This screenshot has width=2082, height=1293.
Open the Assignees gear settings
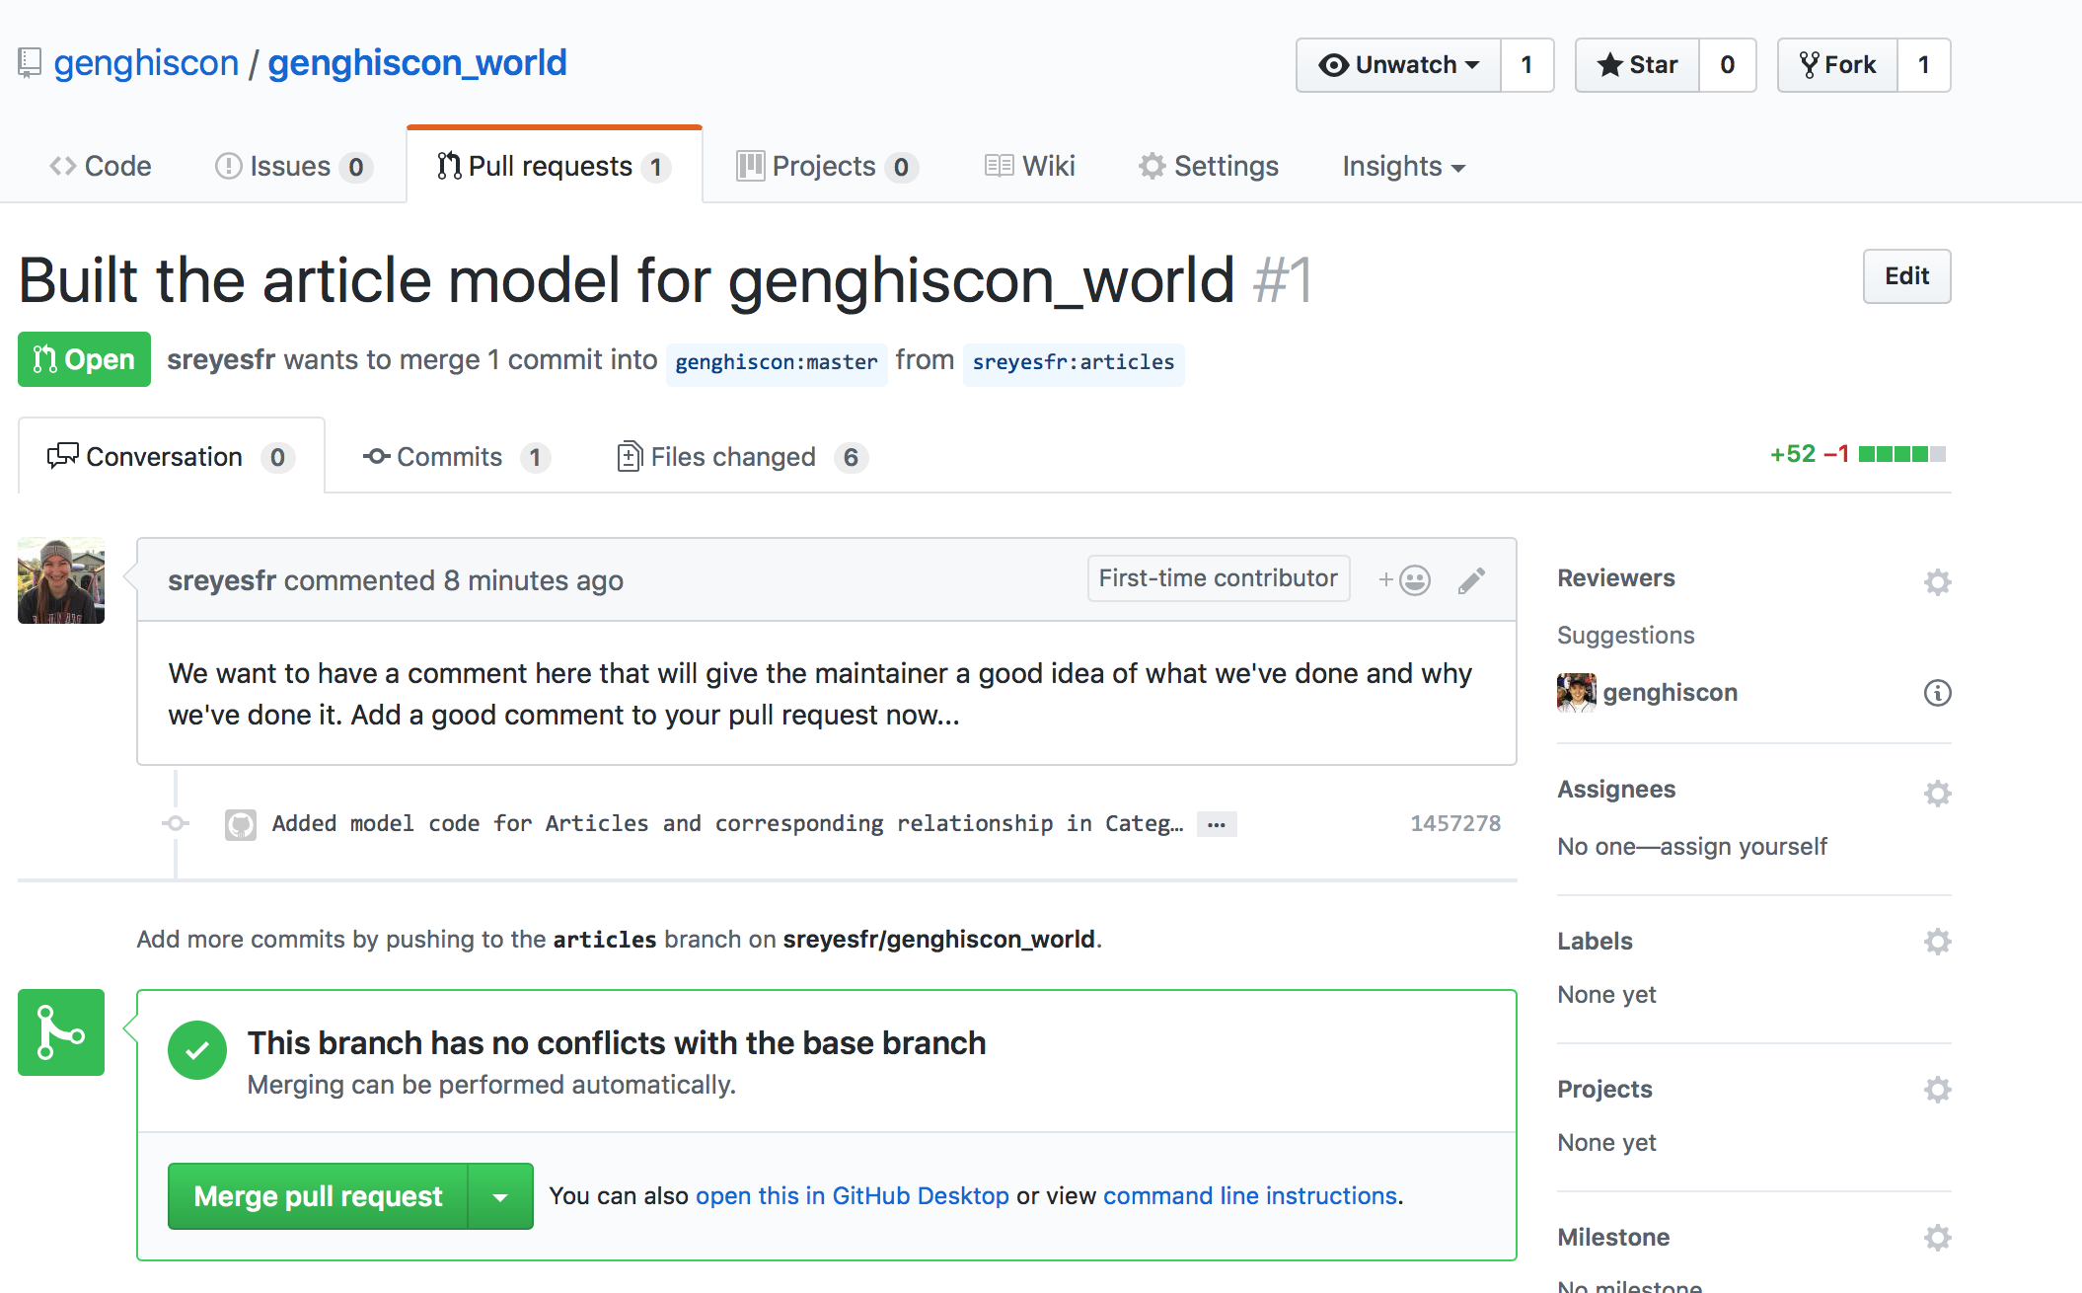coord(1937,794)
